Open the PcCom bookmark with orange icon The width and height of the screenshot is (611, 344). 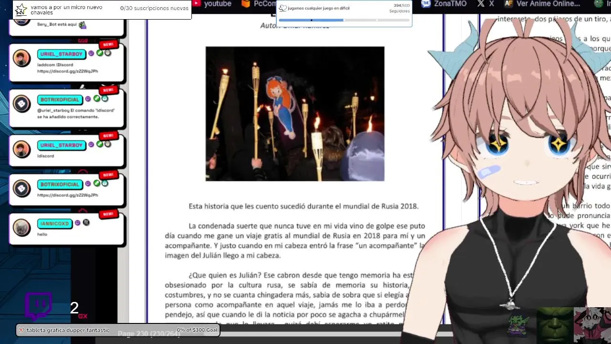tap(260, 4)
